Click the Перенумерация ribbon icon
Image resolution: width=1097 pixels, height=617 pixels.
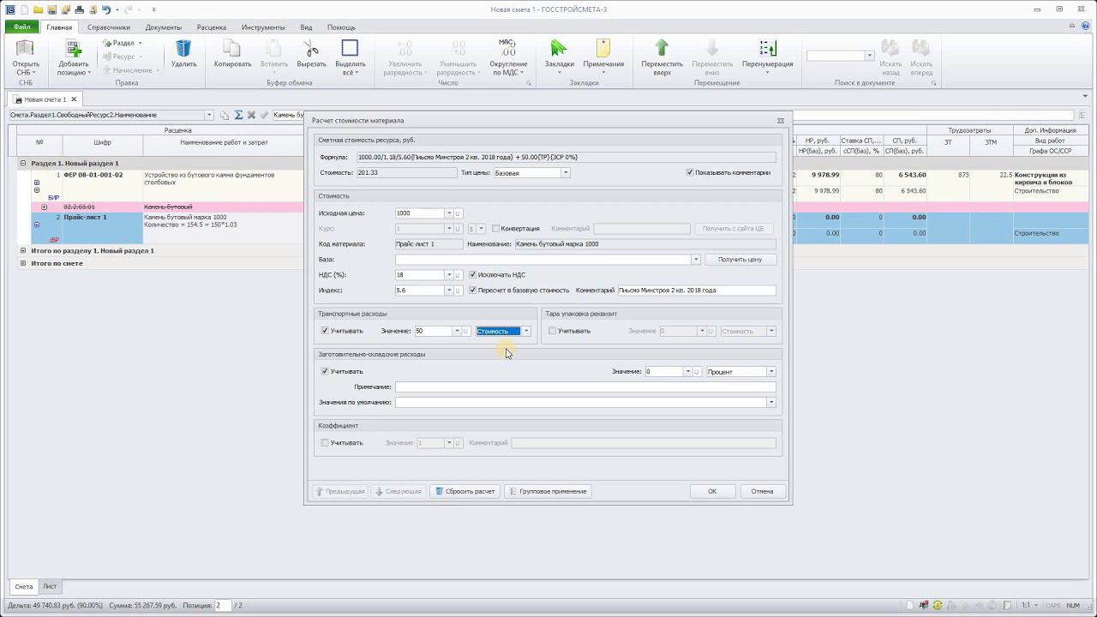768,49
